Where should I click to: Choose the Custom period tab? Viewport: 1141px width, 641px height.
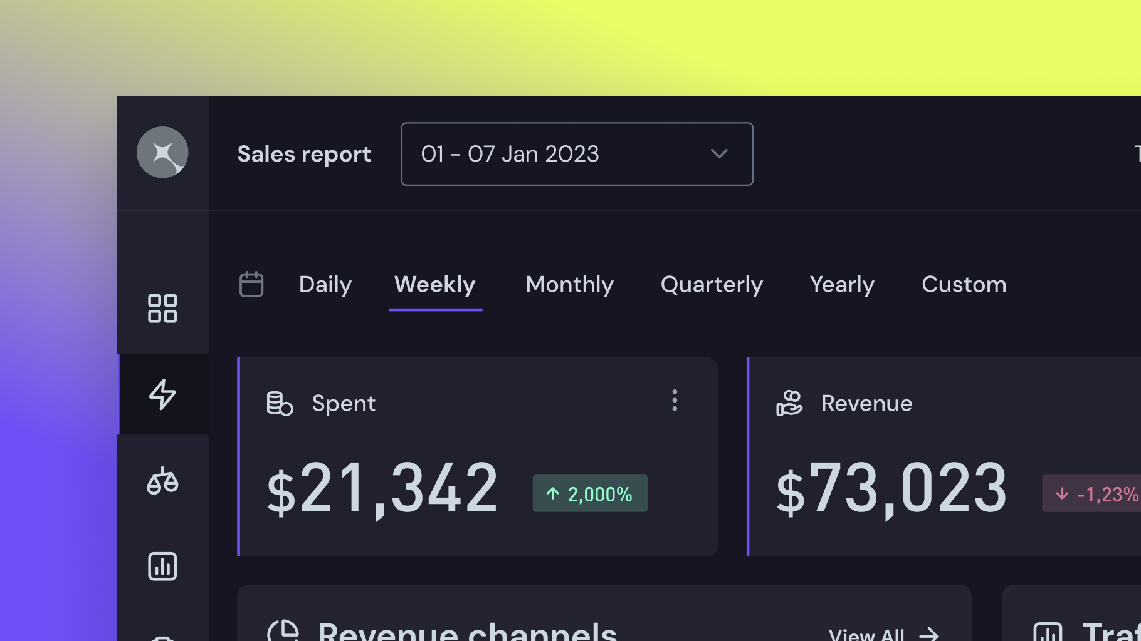(964, 285)
